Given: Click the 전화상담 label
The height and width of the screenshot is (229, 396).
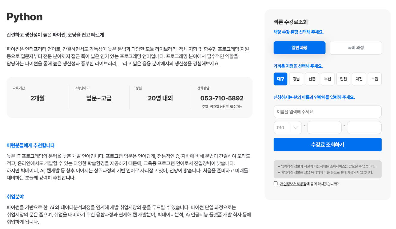Looking at the screenshot, I should [203, 88].
